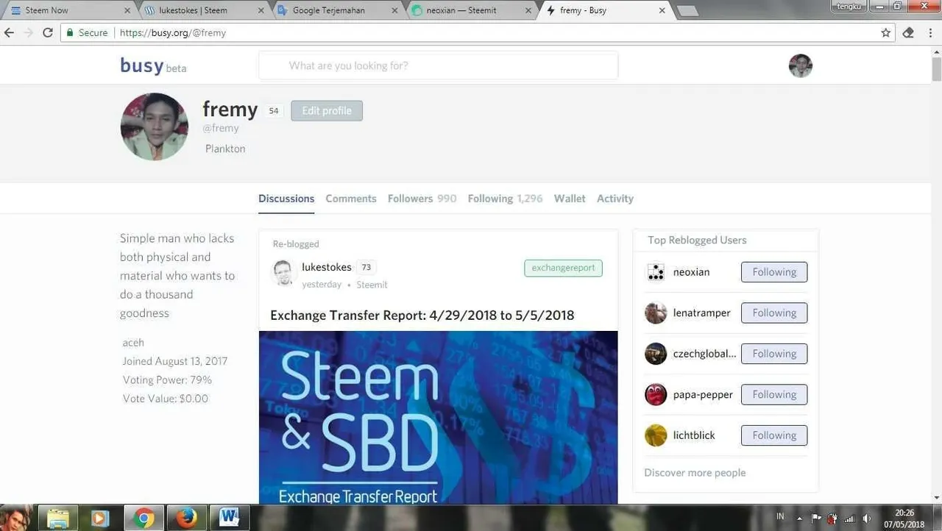The height and width of the screenshot is (531, 942).
Task: Close the fremy - Busy tab
Action: (662, 10)
